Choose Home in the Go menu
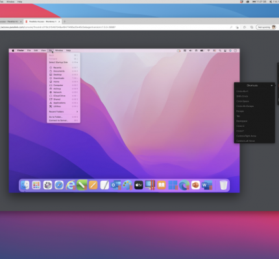The image size is (279, 259). (x=64, y=82)
